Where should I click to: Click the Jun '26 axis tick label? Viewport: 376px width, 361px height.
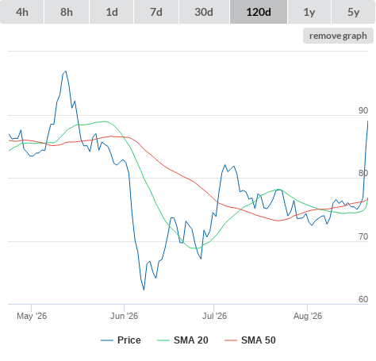[x=124, y=316]
